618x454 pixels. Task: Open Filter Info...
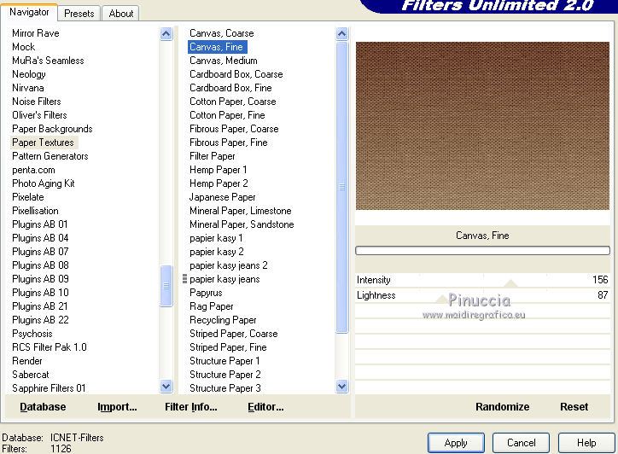190,407
